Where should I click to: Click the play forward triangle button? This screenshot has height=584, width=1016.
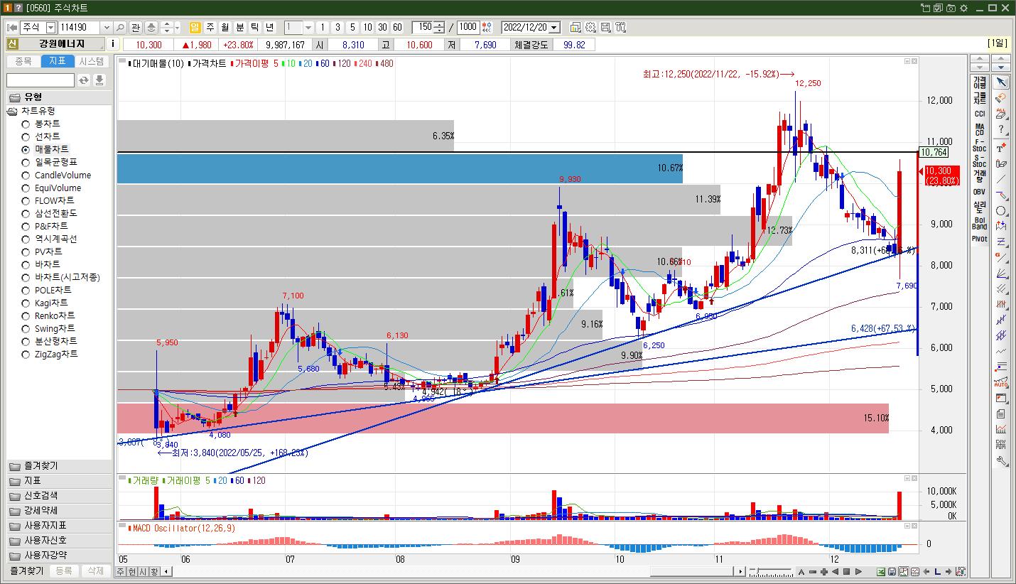(x=858, y=572)
